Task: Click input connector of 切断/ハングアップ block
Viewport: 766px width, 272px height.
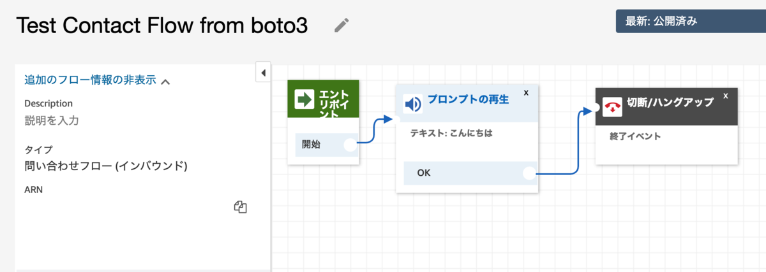Action: coord(596,108)
